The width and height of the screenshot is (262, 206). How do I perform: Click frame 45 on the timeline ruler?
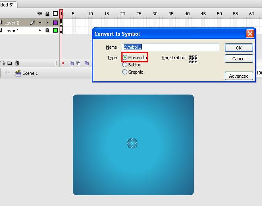click(203, 14)
